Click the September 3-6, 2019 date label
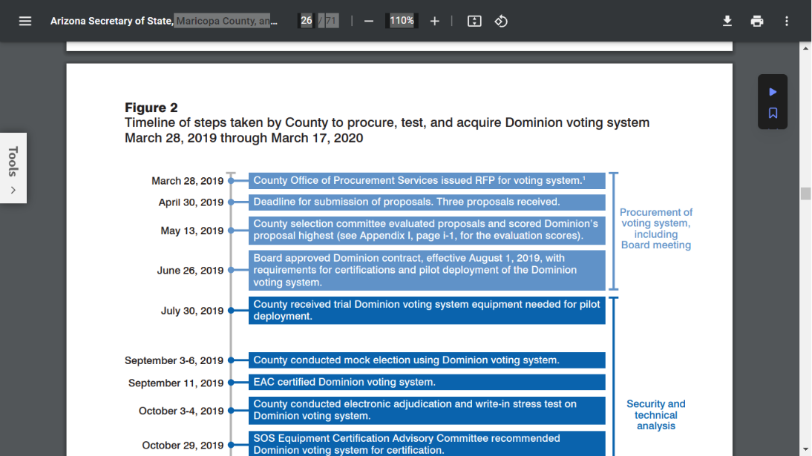 click(174, 361)
